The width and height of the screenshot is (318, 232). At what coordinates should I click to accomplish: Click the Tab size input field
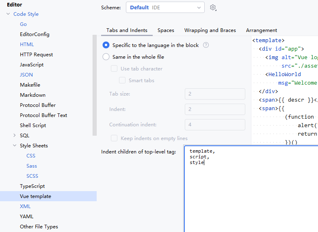pyautogui.click(x=215, y=94)
